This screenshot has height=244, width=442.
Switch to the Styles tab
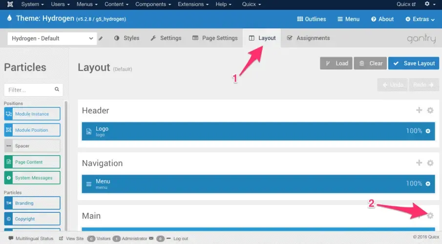(127, 38)
